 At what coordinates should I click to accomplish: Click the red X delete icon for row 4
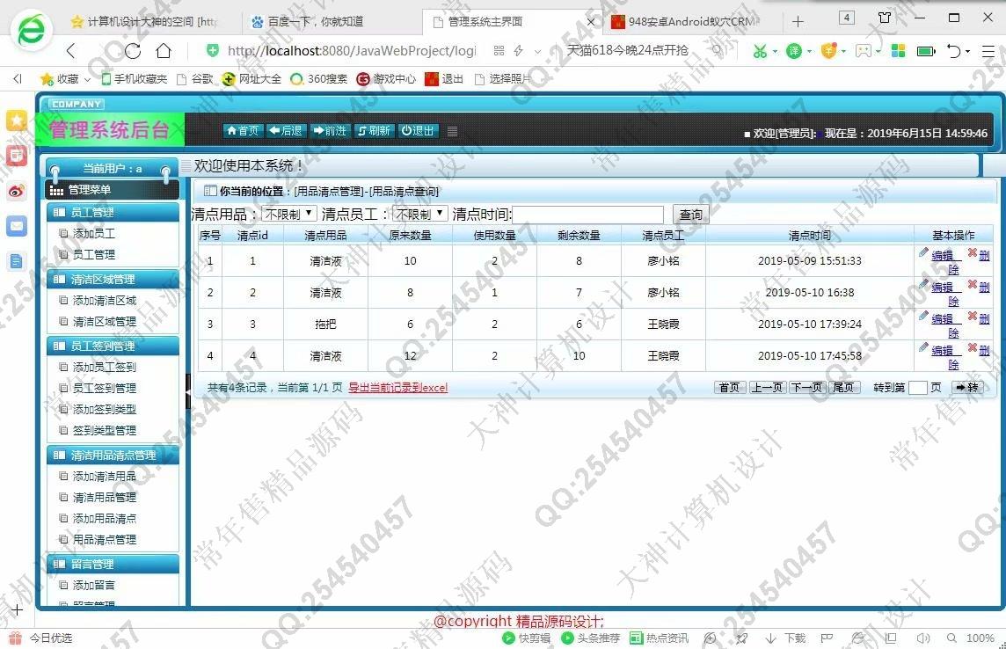pos(973,347)
